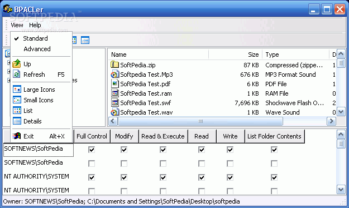
Task: Uncheck Read & Execute in first SOFTNEWS\SoftPedia row
Action: point(163,150)
